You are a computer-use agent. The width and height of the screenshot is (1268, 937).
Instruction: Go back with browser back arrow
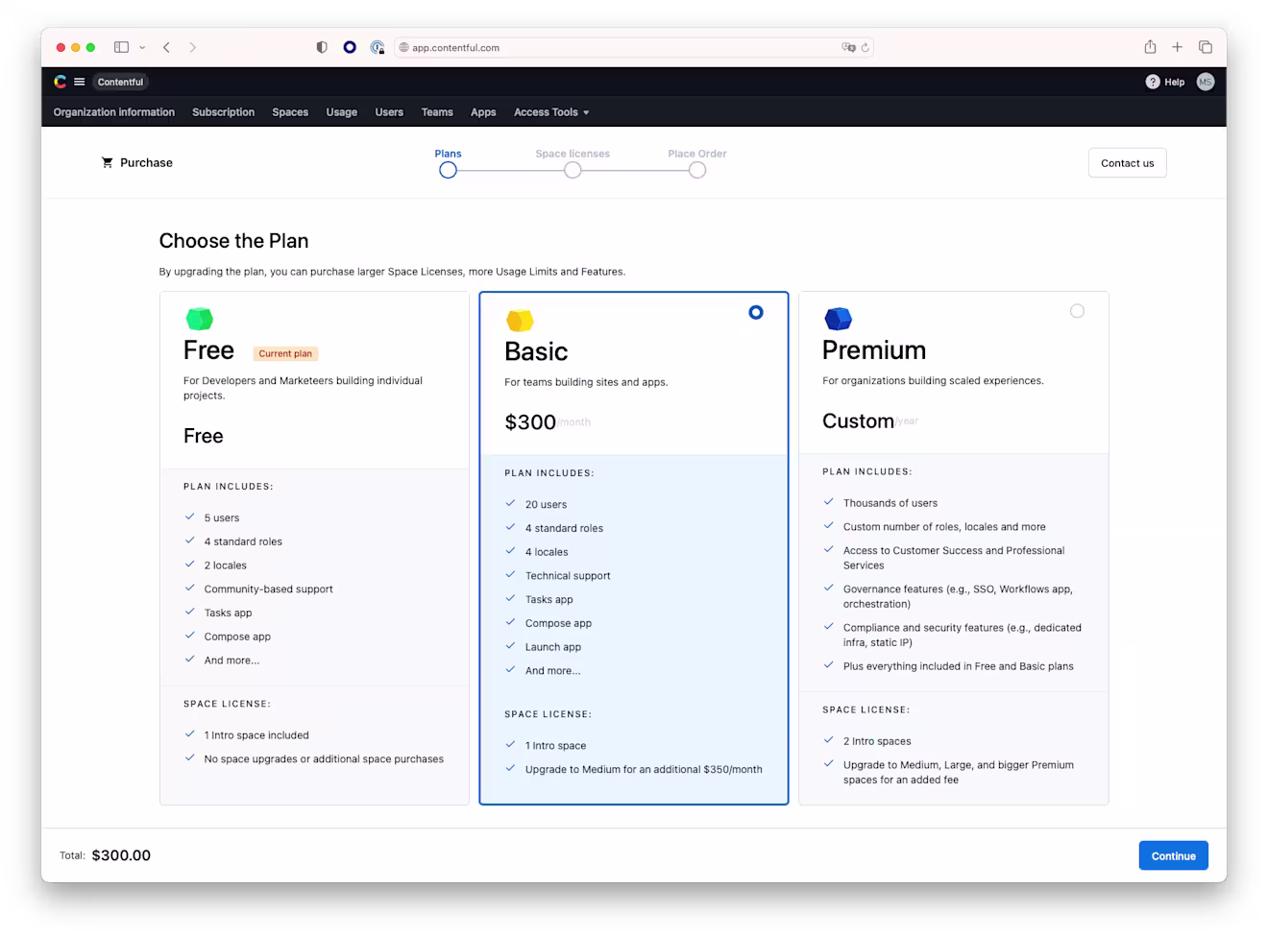[x=167, y=47]
